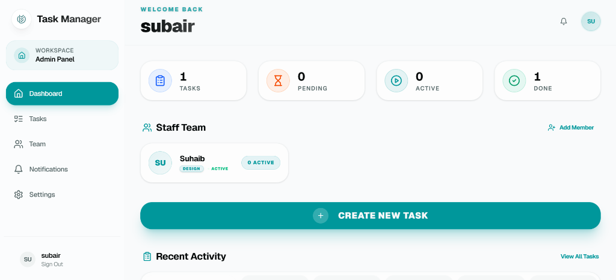The image size is (616, 280).
Task: Click the View All Tasks link
Action: (579, 257)
